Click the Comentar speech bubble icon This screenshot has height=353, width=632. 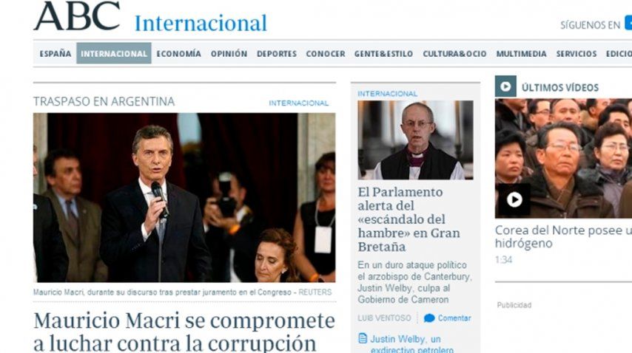point(429,318)
